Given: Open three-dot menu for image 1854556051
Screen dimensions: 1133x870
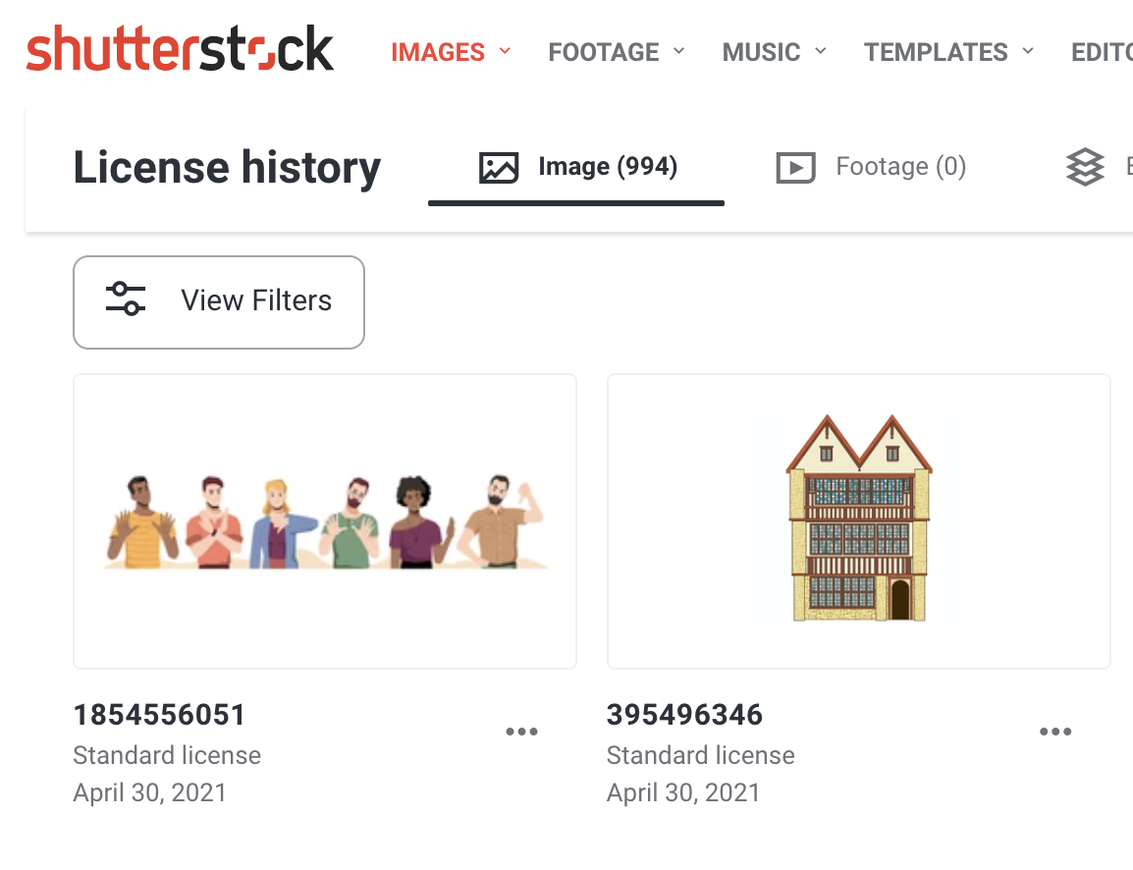Looking at the screenshot, I should pyautogui.click(x=521, y=732).
